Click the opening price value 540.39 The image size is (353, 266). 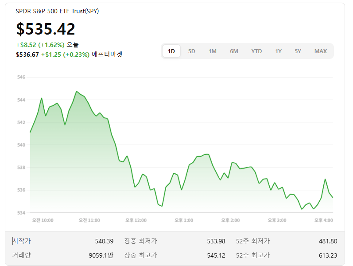click(104, 241)
